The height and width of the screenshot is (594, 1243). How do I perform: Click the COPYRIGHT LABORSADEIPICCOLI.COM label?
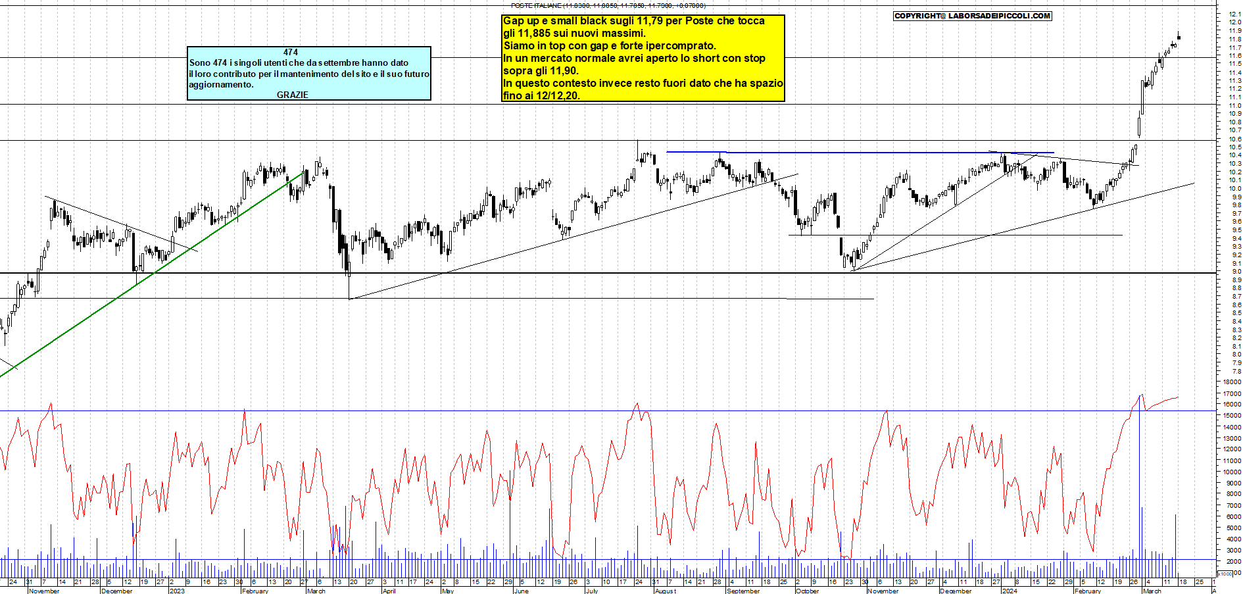coord(972,16)
